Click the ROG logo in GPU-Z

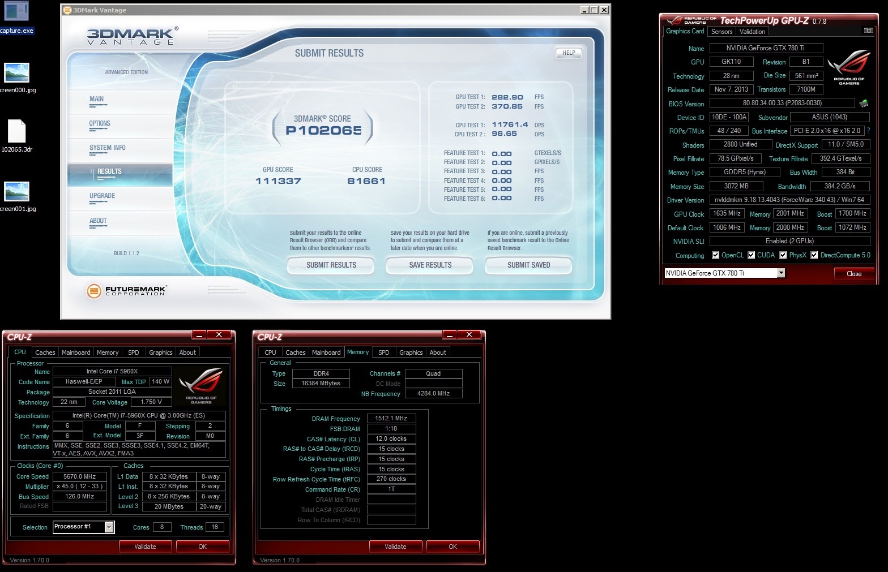[x=848, y=68]
